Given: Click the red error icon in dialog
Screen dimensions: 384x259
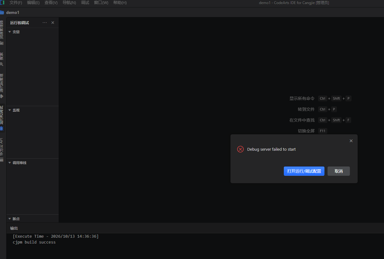Looking at the screenshot, I should pyautogui.click(x=240, y=149).
